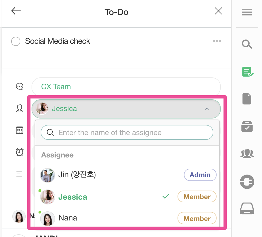Mark Social Media check as complete
262x237 pixels.
click(16, 41)
